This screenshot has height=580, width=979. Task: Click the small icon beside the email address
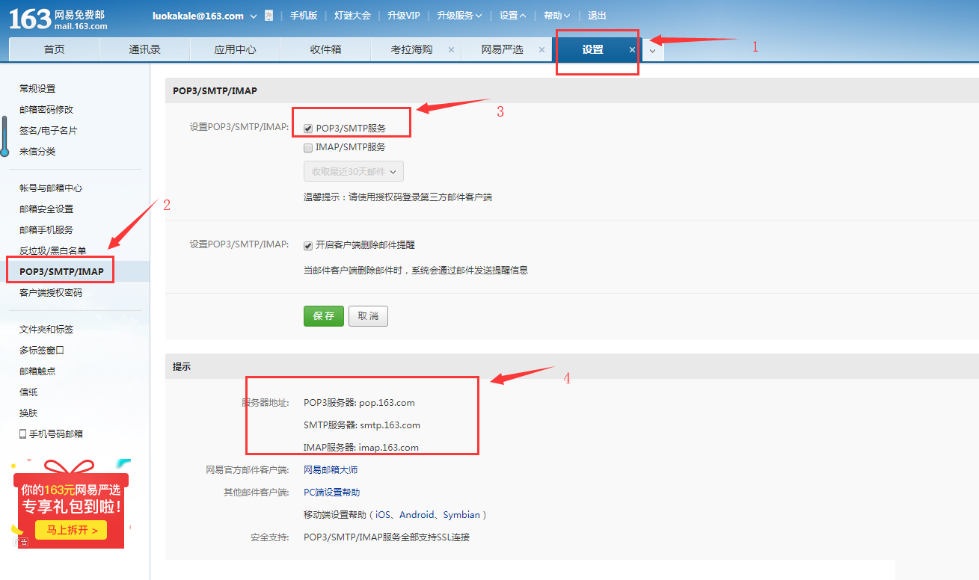point(269,16)
